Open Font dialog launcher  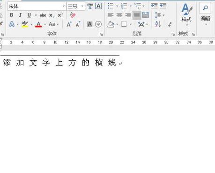coord(101,34)
